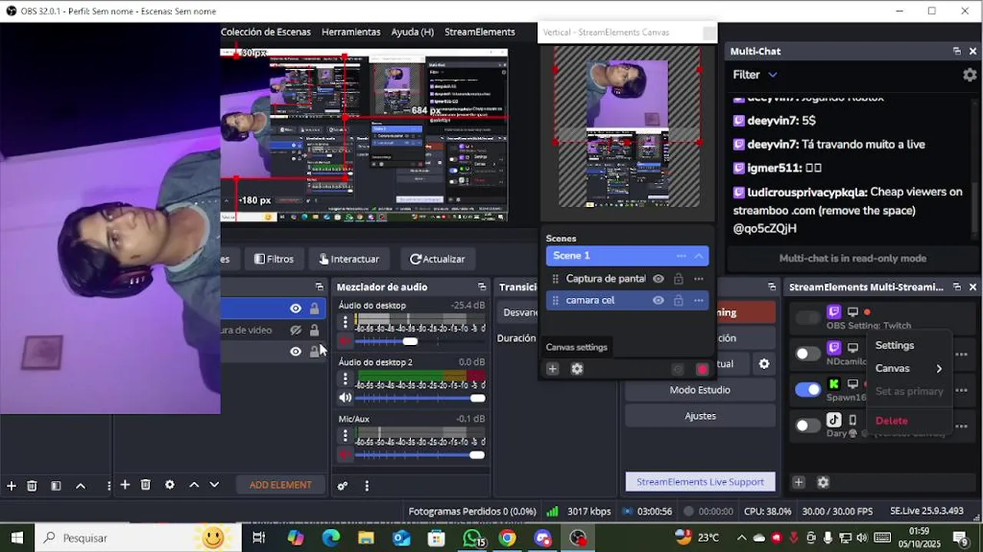Open options dots for Áudio do desktop 2
The width and height of the screenshot is (983, 552).
coord(346,379)
